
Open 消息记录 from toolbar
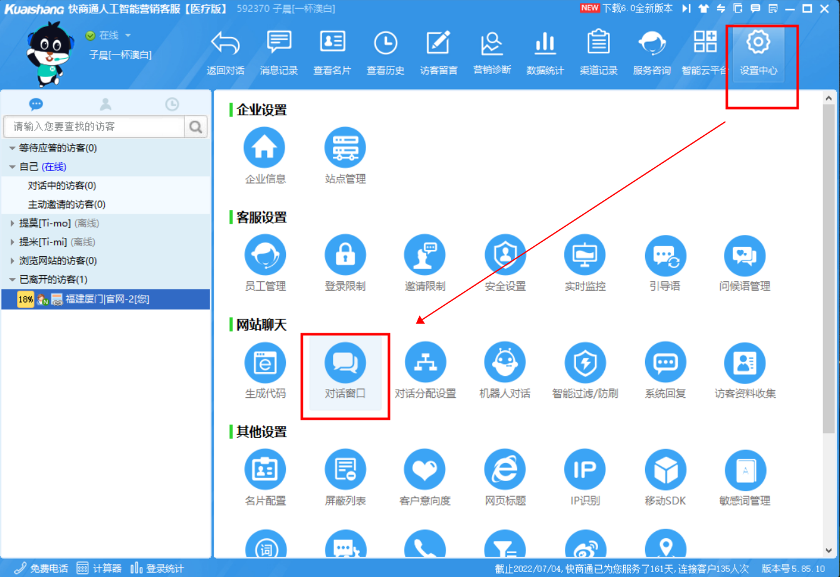point(279,53)
